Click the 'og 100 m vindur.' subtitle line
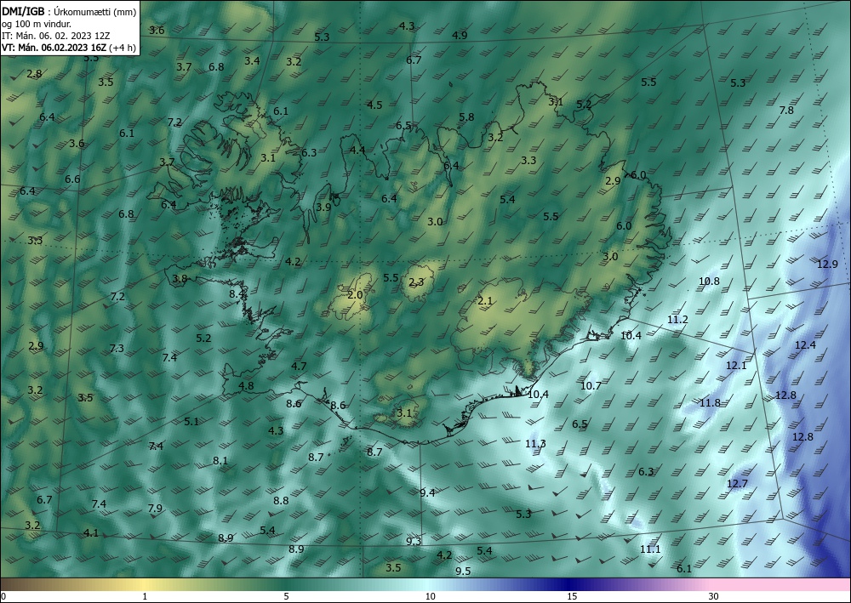This screenshot has height=603, width=851. pyautogui.click(x=37, y=24)
